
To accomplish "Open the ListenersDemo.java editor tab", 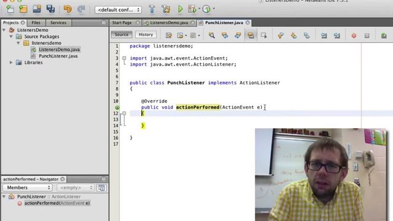I will (169, 23).
